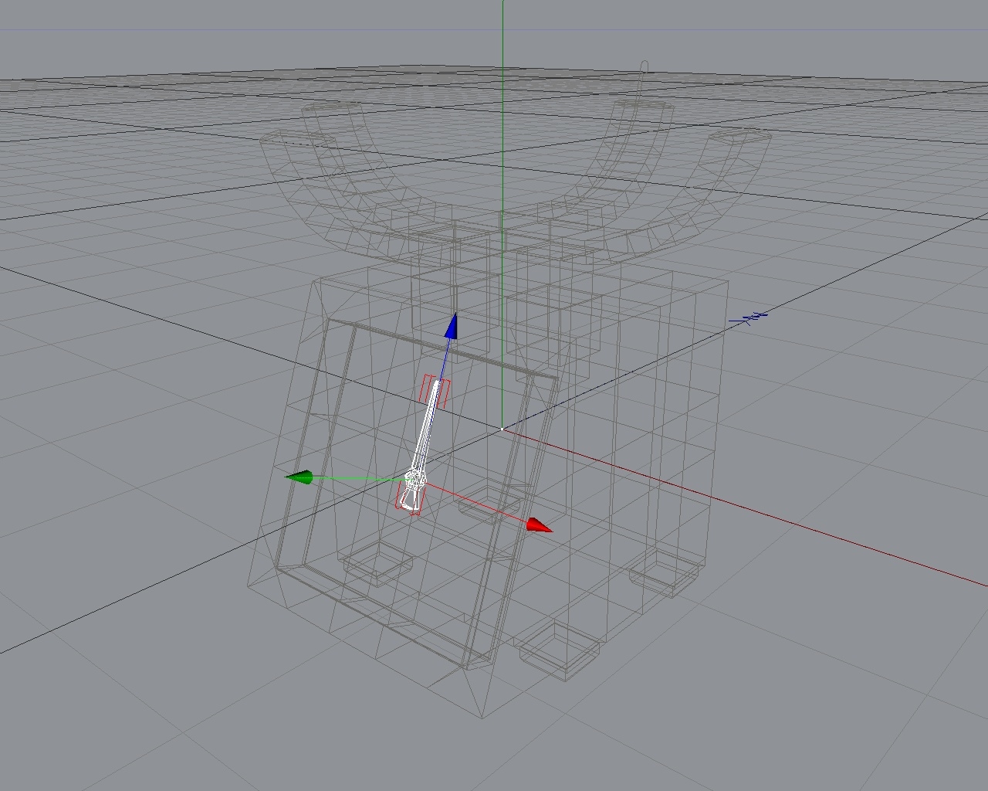Select the red X-axis gizmo arrow
Screen dimensions: 988x791
click(539, 525)
